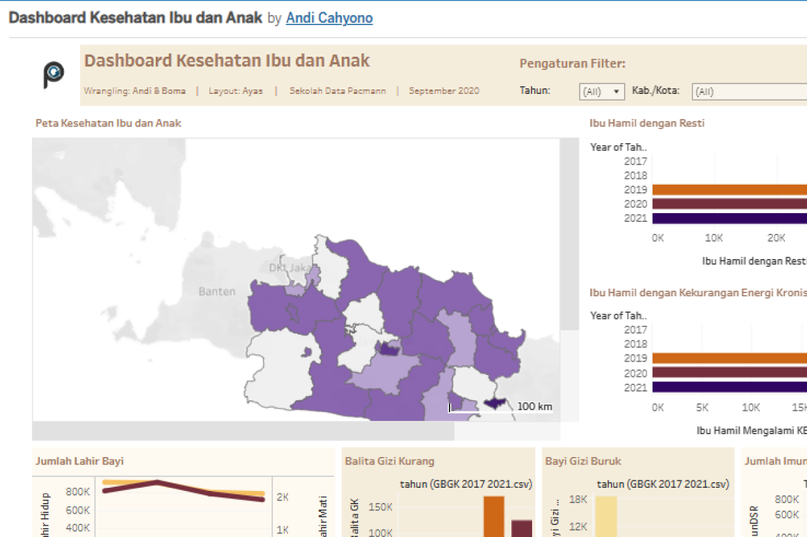Select the 2017 year label in Resti chart
Viewport: 807px width, 537px height.
[636, 161]
